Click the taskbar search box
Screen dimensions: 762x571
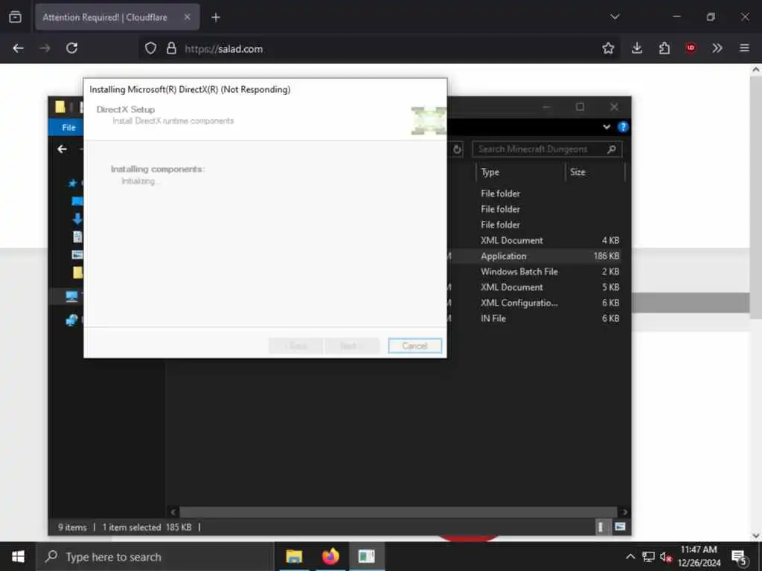click(156, 557)
